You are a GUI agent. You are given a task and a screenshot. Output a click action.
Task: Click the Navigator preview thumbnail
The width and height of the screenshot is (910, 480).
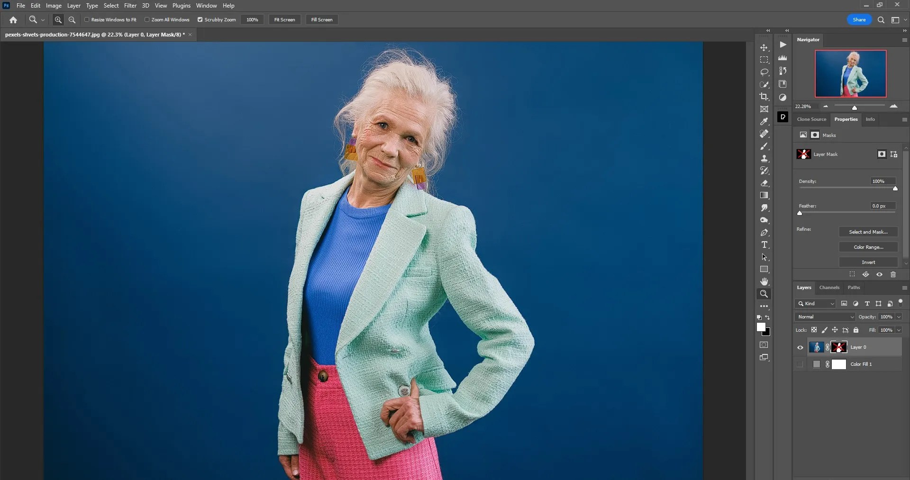[849, 73]
